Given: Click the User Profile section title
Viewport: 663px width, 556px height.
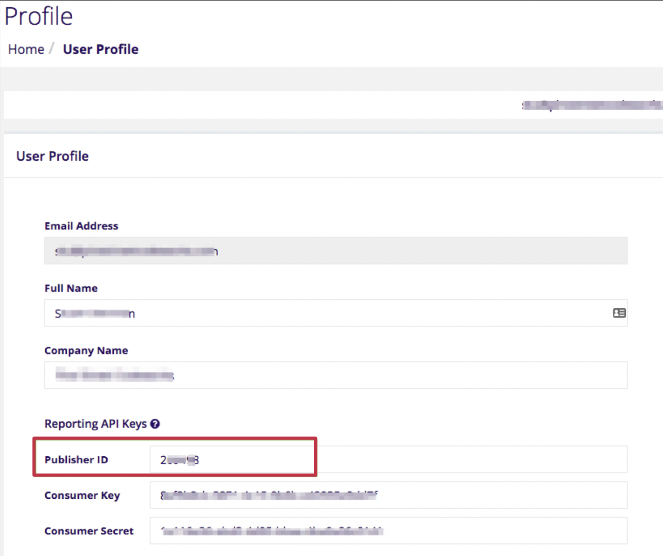Looking at the screenshot, I should coord(52,156).
